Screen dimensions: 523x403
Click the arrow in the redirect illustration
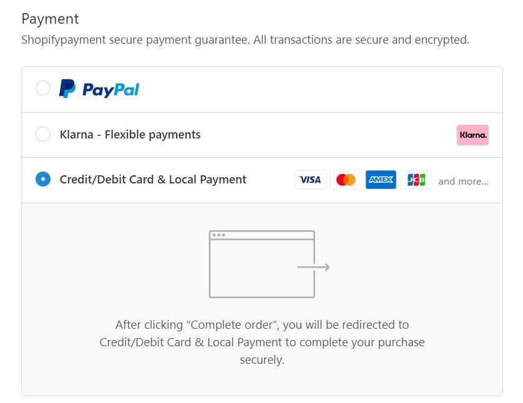[314, 268]
